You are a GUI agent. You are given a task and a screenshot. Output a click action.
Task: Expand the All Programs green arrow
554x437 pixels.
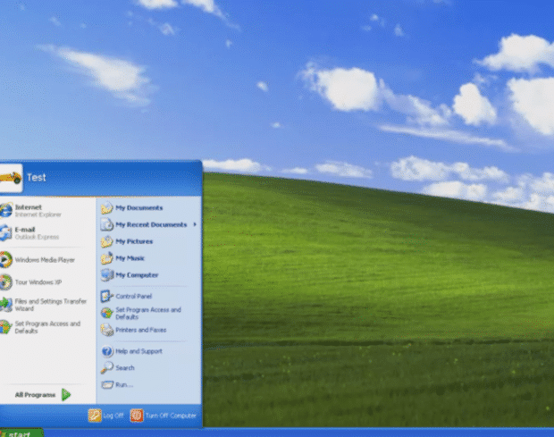tap(66, 394)
